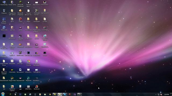Open the фоны folder

[37, 37]
